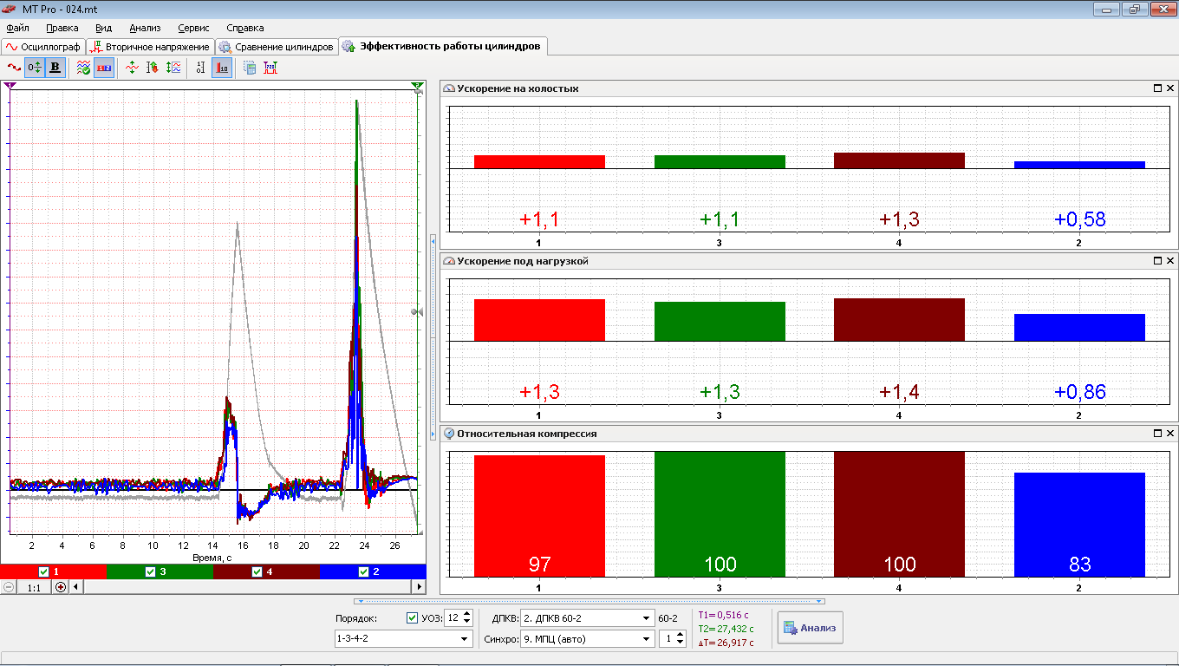Click the purple T1 marker atop the chart
1179x666 pixels.
coord(10,86)
